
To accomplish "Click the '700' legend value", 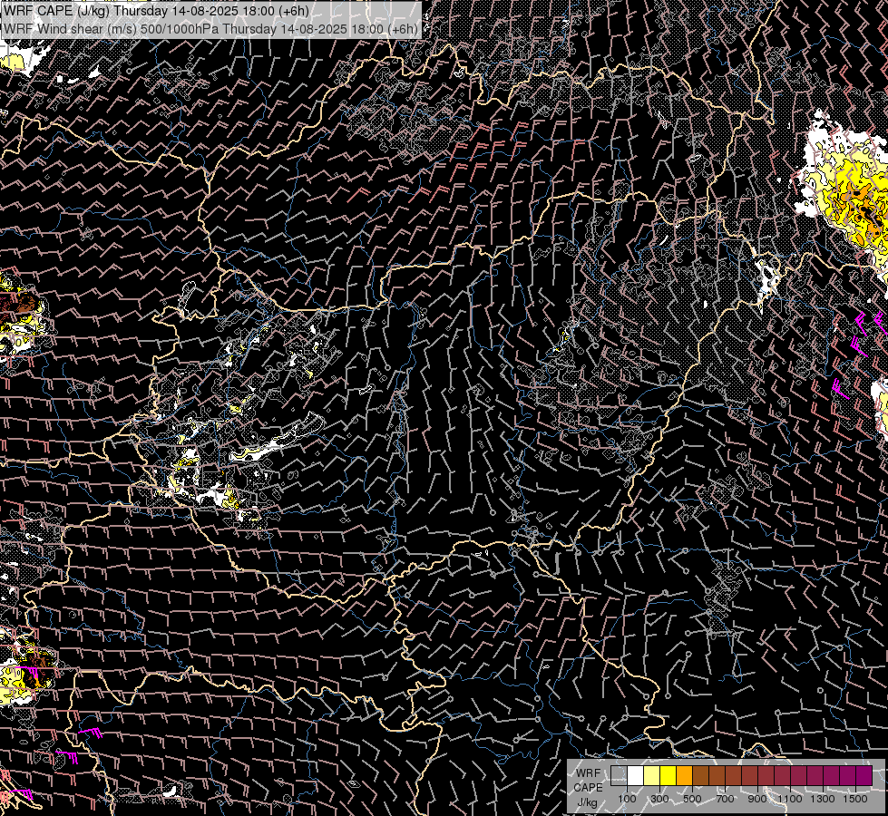I will point(725,799).
